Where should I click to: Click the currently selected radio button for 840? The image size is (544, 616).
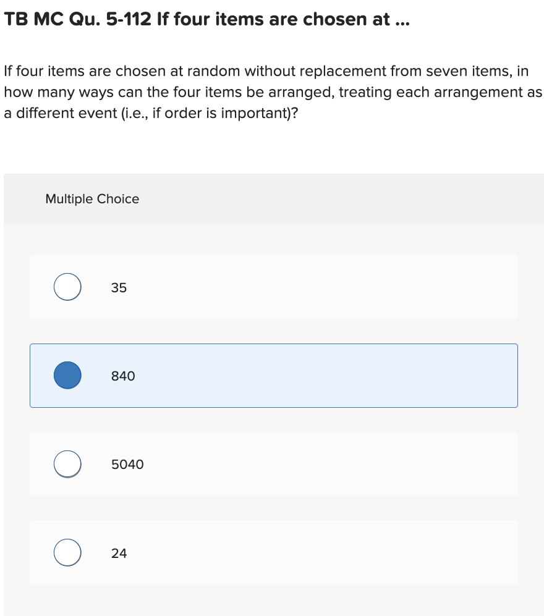67,375
